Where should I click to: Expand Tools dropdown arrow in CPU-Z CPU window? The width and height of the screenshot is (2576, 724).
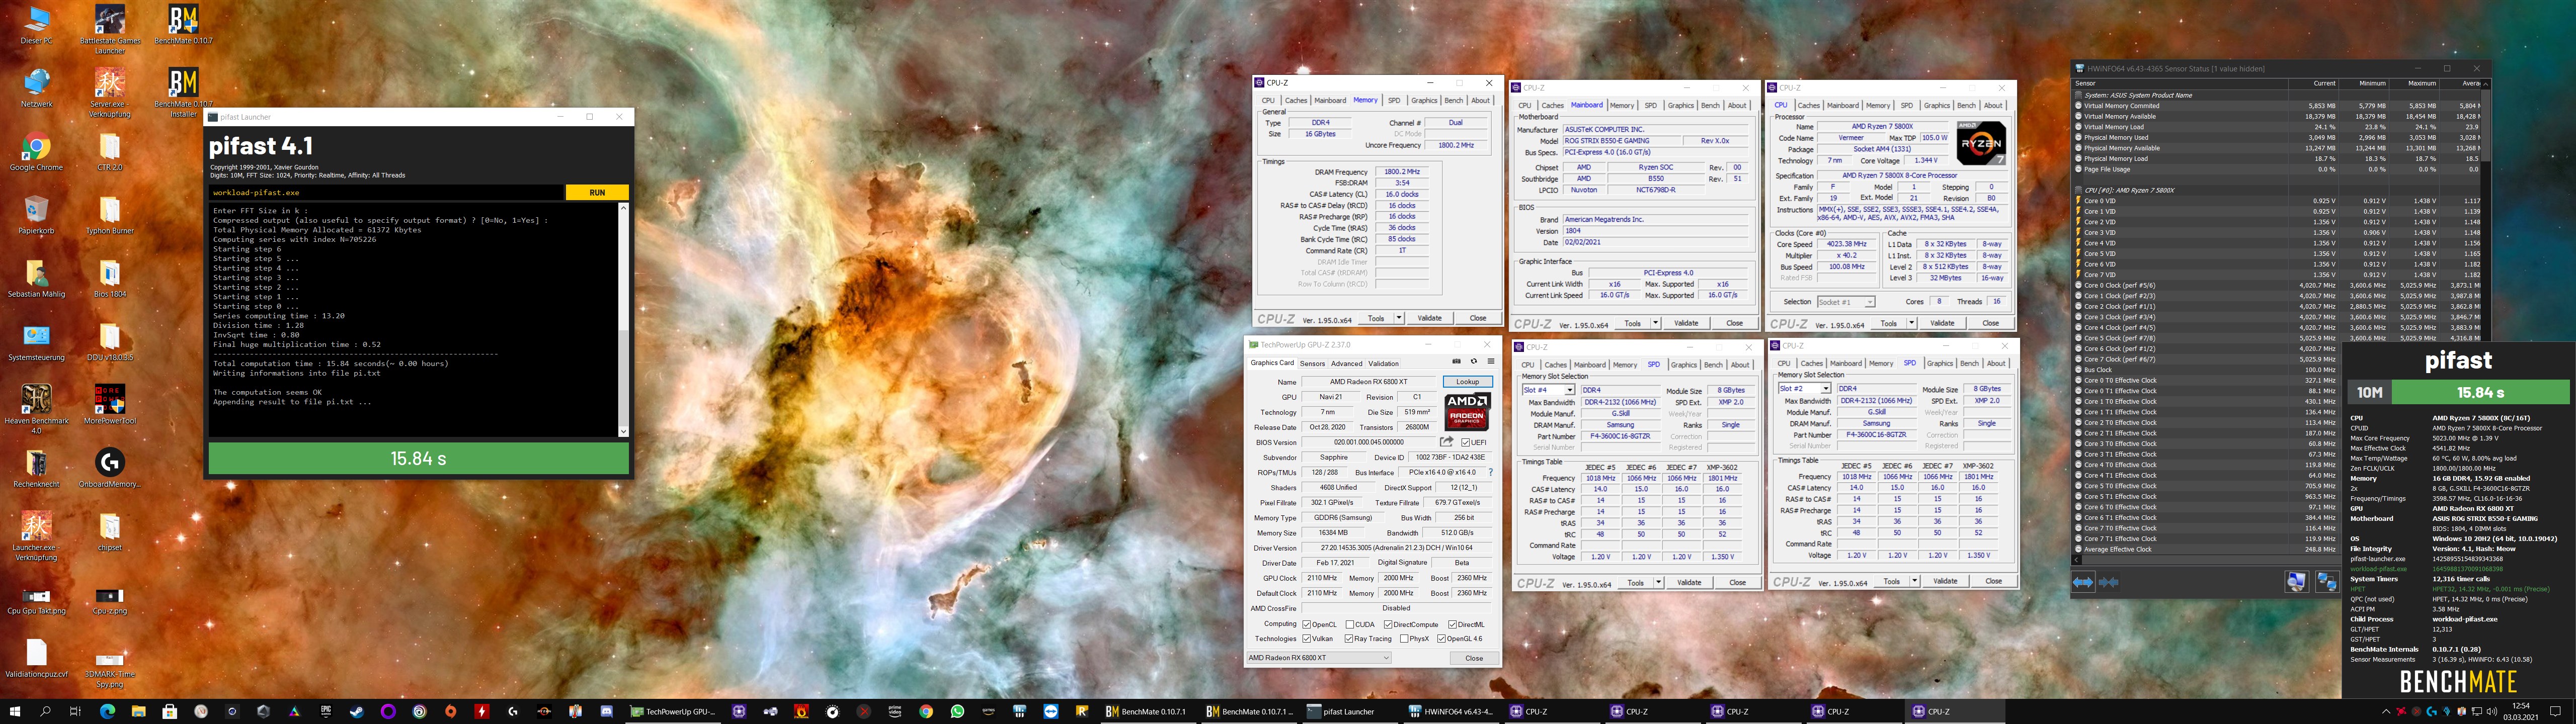click(x=1911, y=323)
